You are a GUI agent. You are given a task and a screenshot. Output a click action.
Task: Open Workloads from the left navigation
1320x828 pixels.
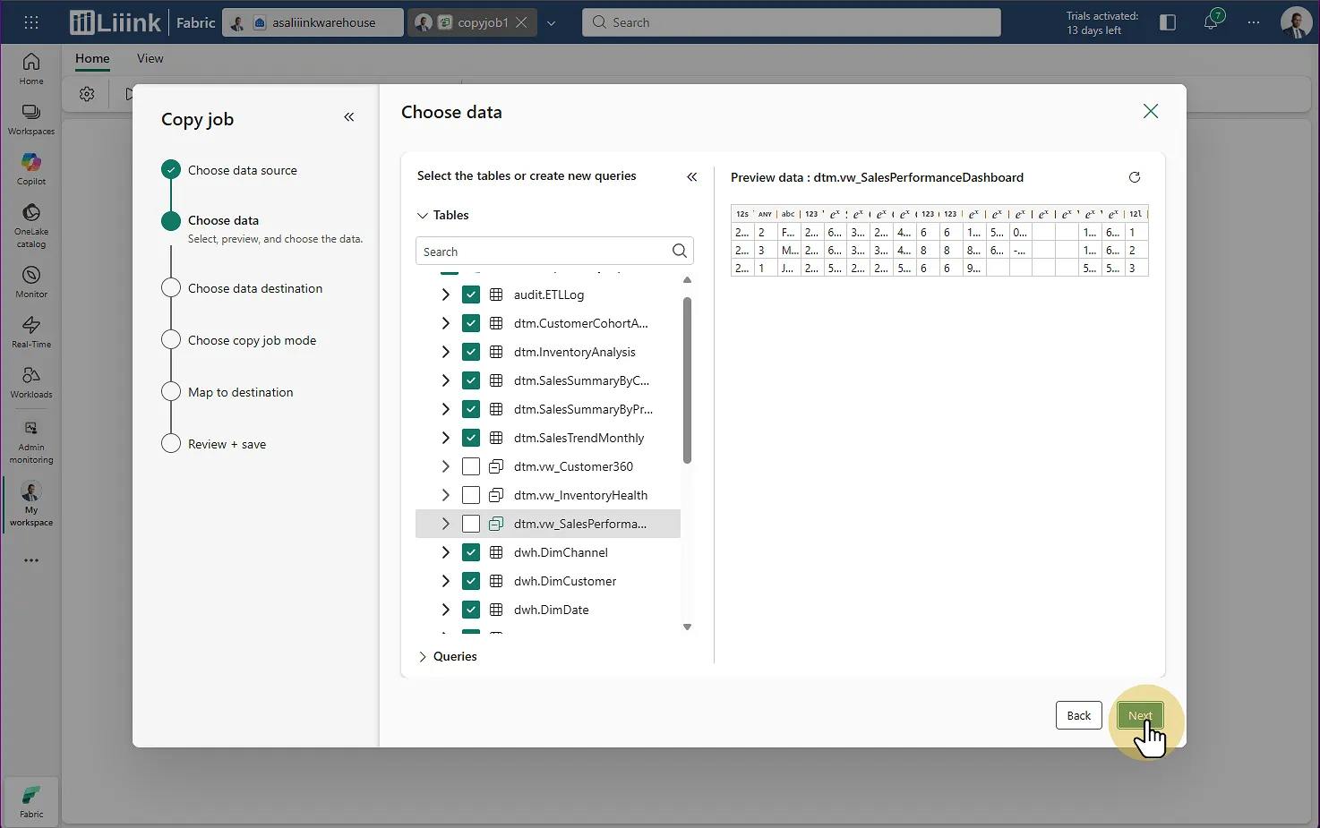[31, 381]
